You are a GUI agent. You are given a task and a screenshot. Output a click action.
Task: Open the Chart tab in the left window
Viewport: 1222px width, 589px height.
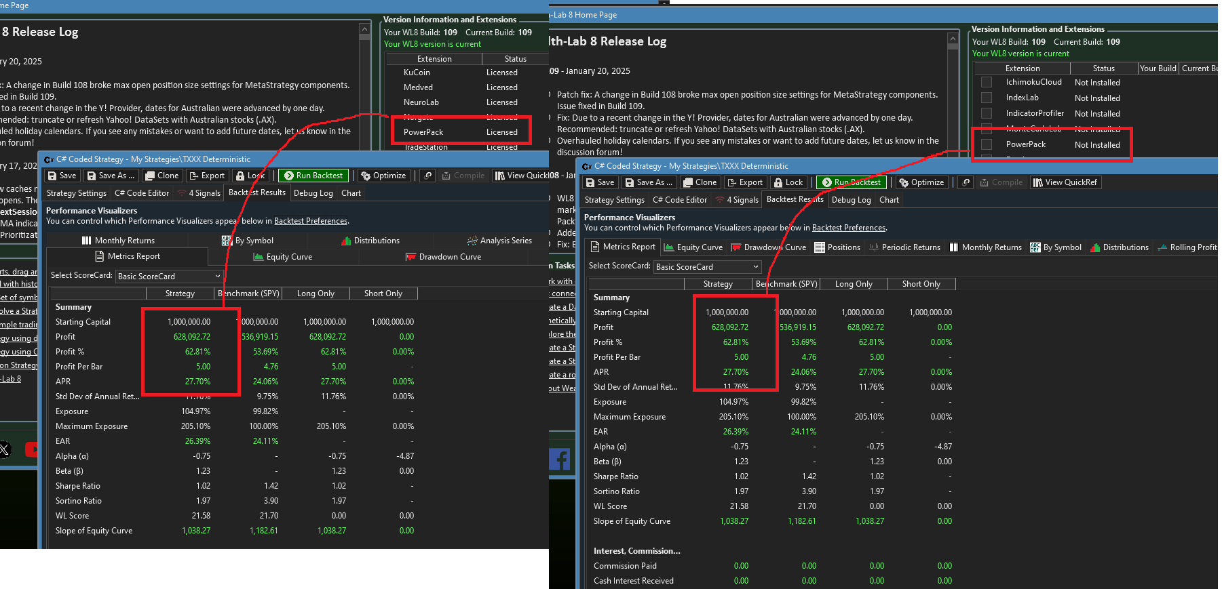(351, 193)
